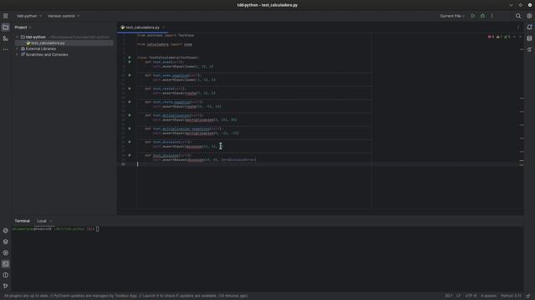This screenshot has height=300, width=535.
Task: Go to next highlighted error arrow
Action: pyautogui.click(x=520, y=37)
